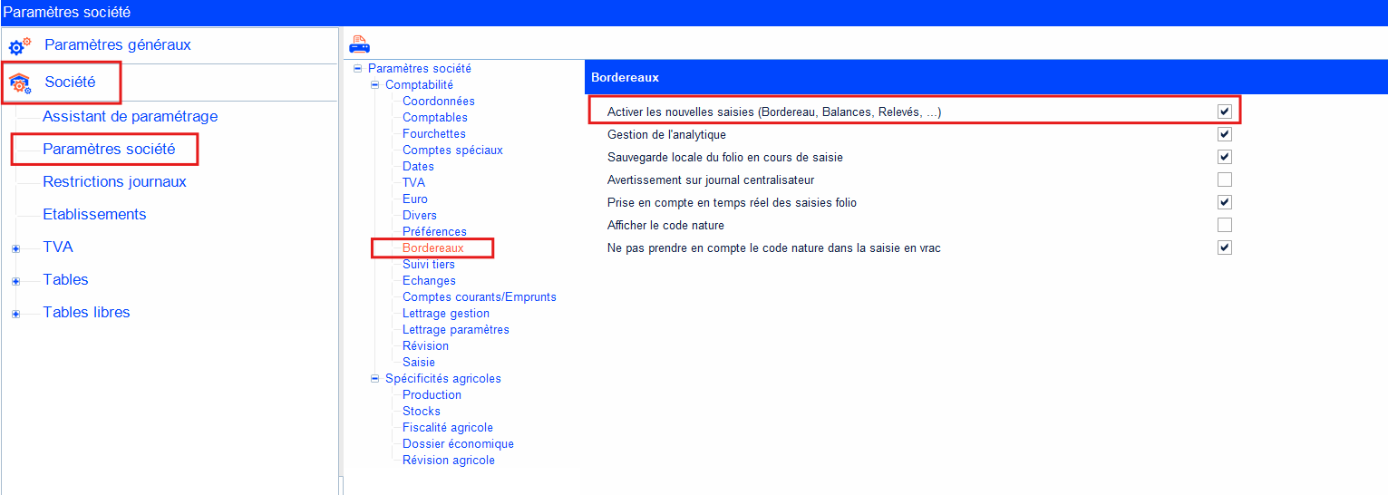The height and width of the screenshot is (495, 1388).
Task: Expand the Tables node in sidebar
Action: 15,281
